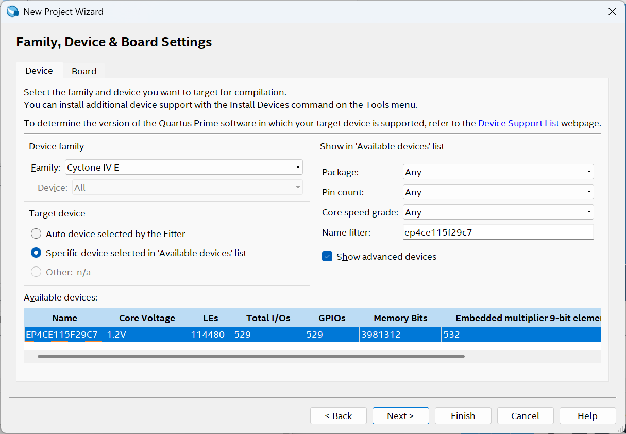Select the Device tab
This screenshot has height=434, width=626.
39,71
